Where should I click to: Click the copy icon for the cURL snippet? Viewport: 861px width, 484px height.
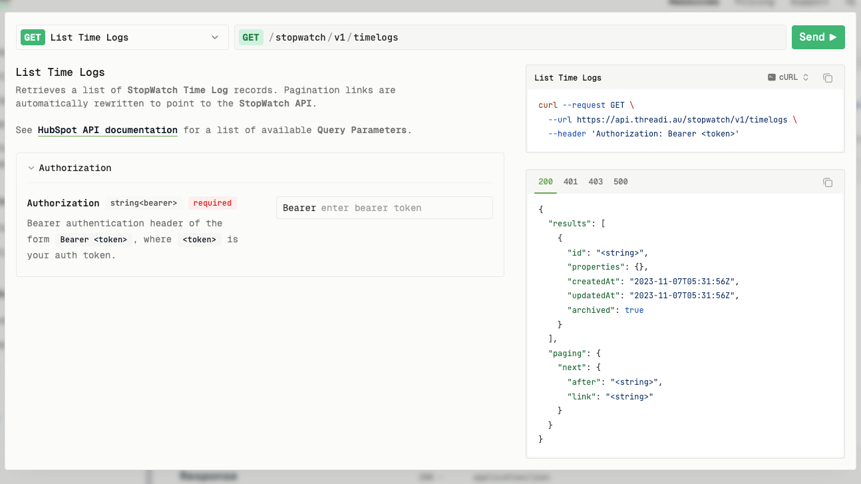click(827, 78)
